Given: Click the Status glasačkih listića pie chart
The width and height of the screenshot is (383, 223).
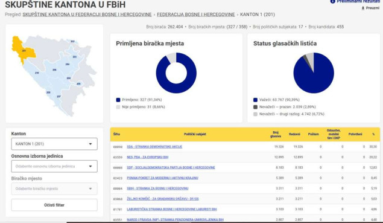Looking at the screenshot, I should point(314,73).
